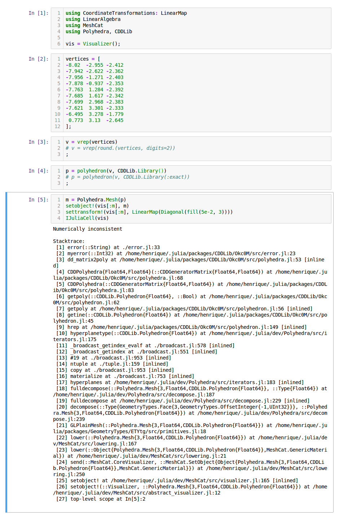Click the commented 'CDDLib.Library(:exact)' line
339x518 pixels.
click(x=128, y=177)
